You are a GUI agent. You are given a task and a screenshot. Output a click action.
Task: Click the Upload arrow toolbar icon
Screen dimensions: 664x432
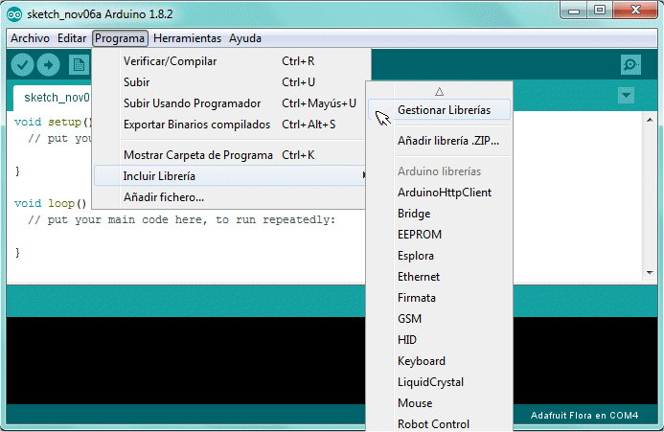(48, 65)
